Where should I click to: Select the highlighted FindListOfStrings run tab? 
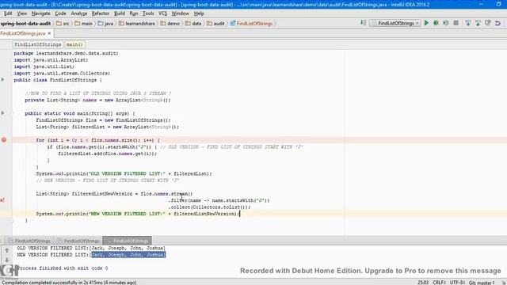coord(127,241)
